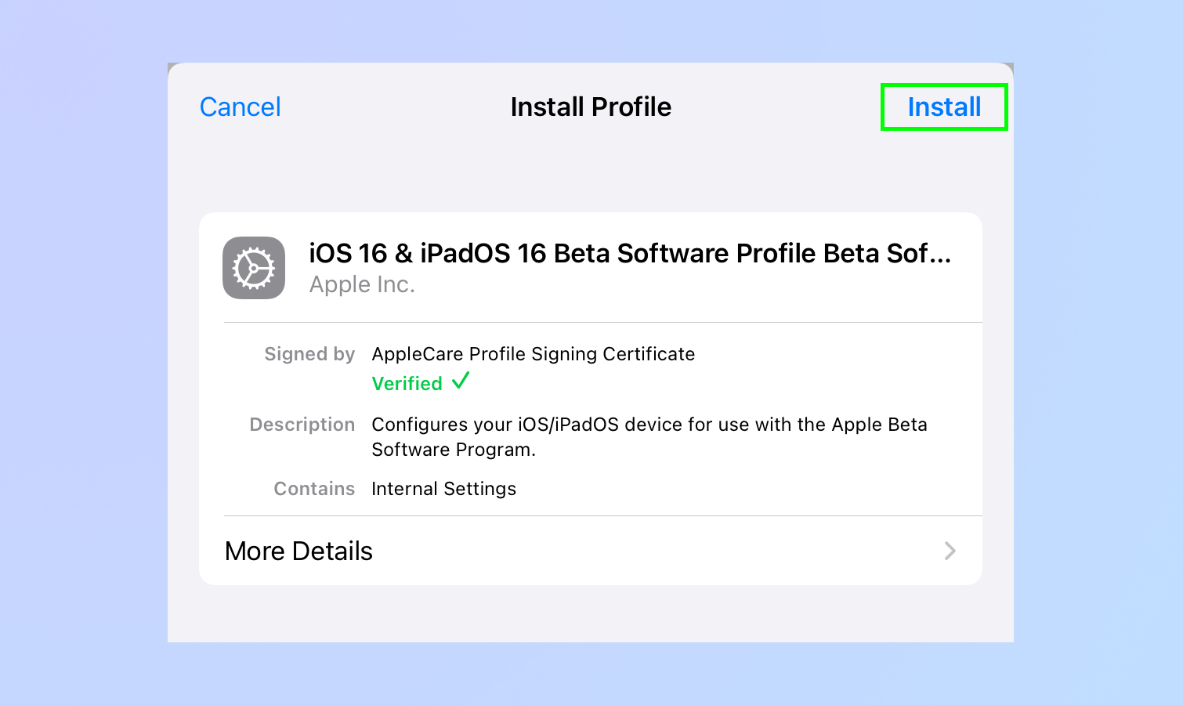Click AppleCare Profile Signing Certificate text
Screen dimensions: 1183x705
point(534,354)
